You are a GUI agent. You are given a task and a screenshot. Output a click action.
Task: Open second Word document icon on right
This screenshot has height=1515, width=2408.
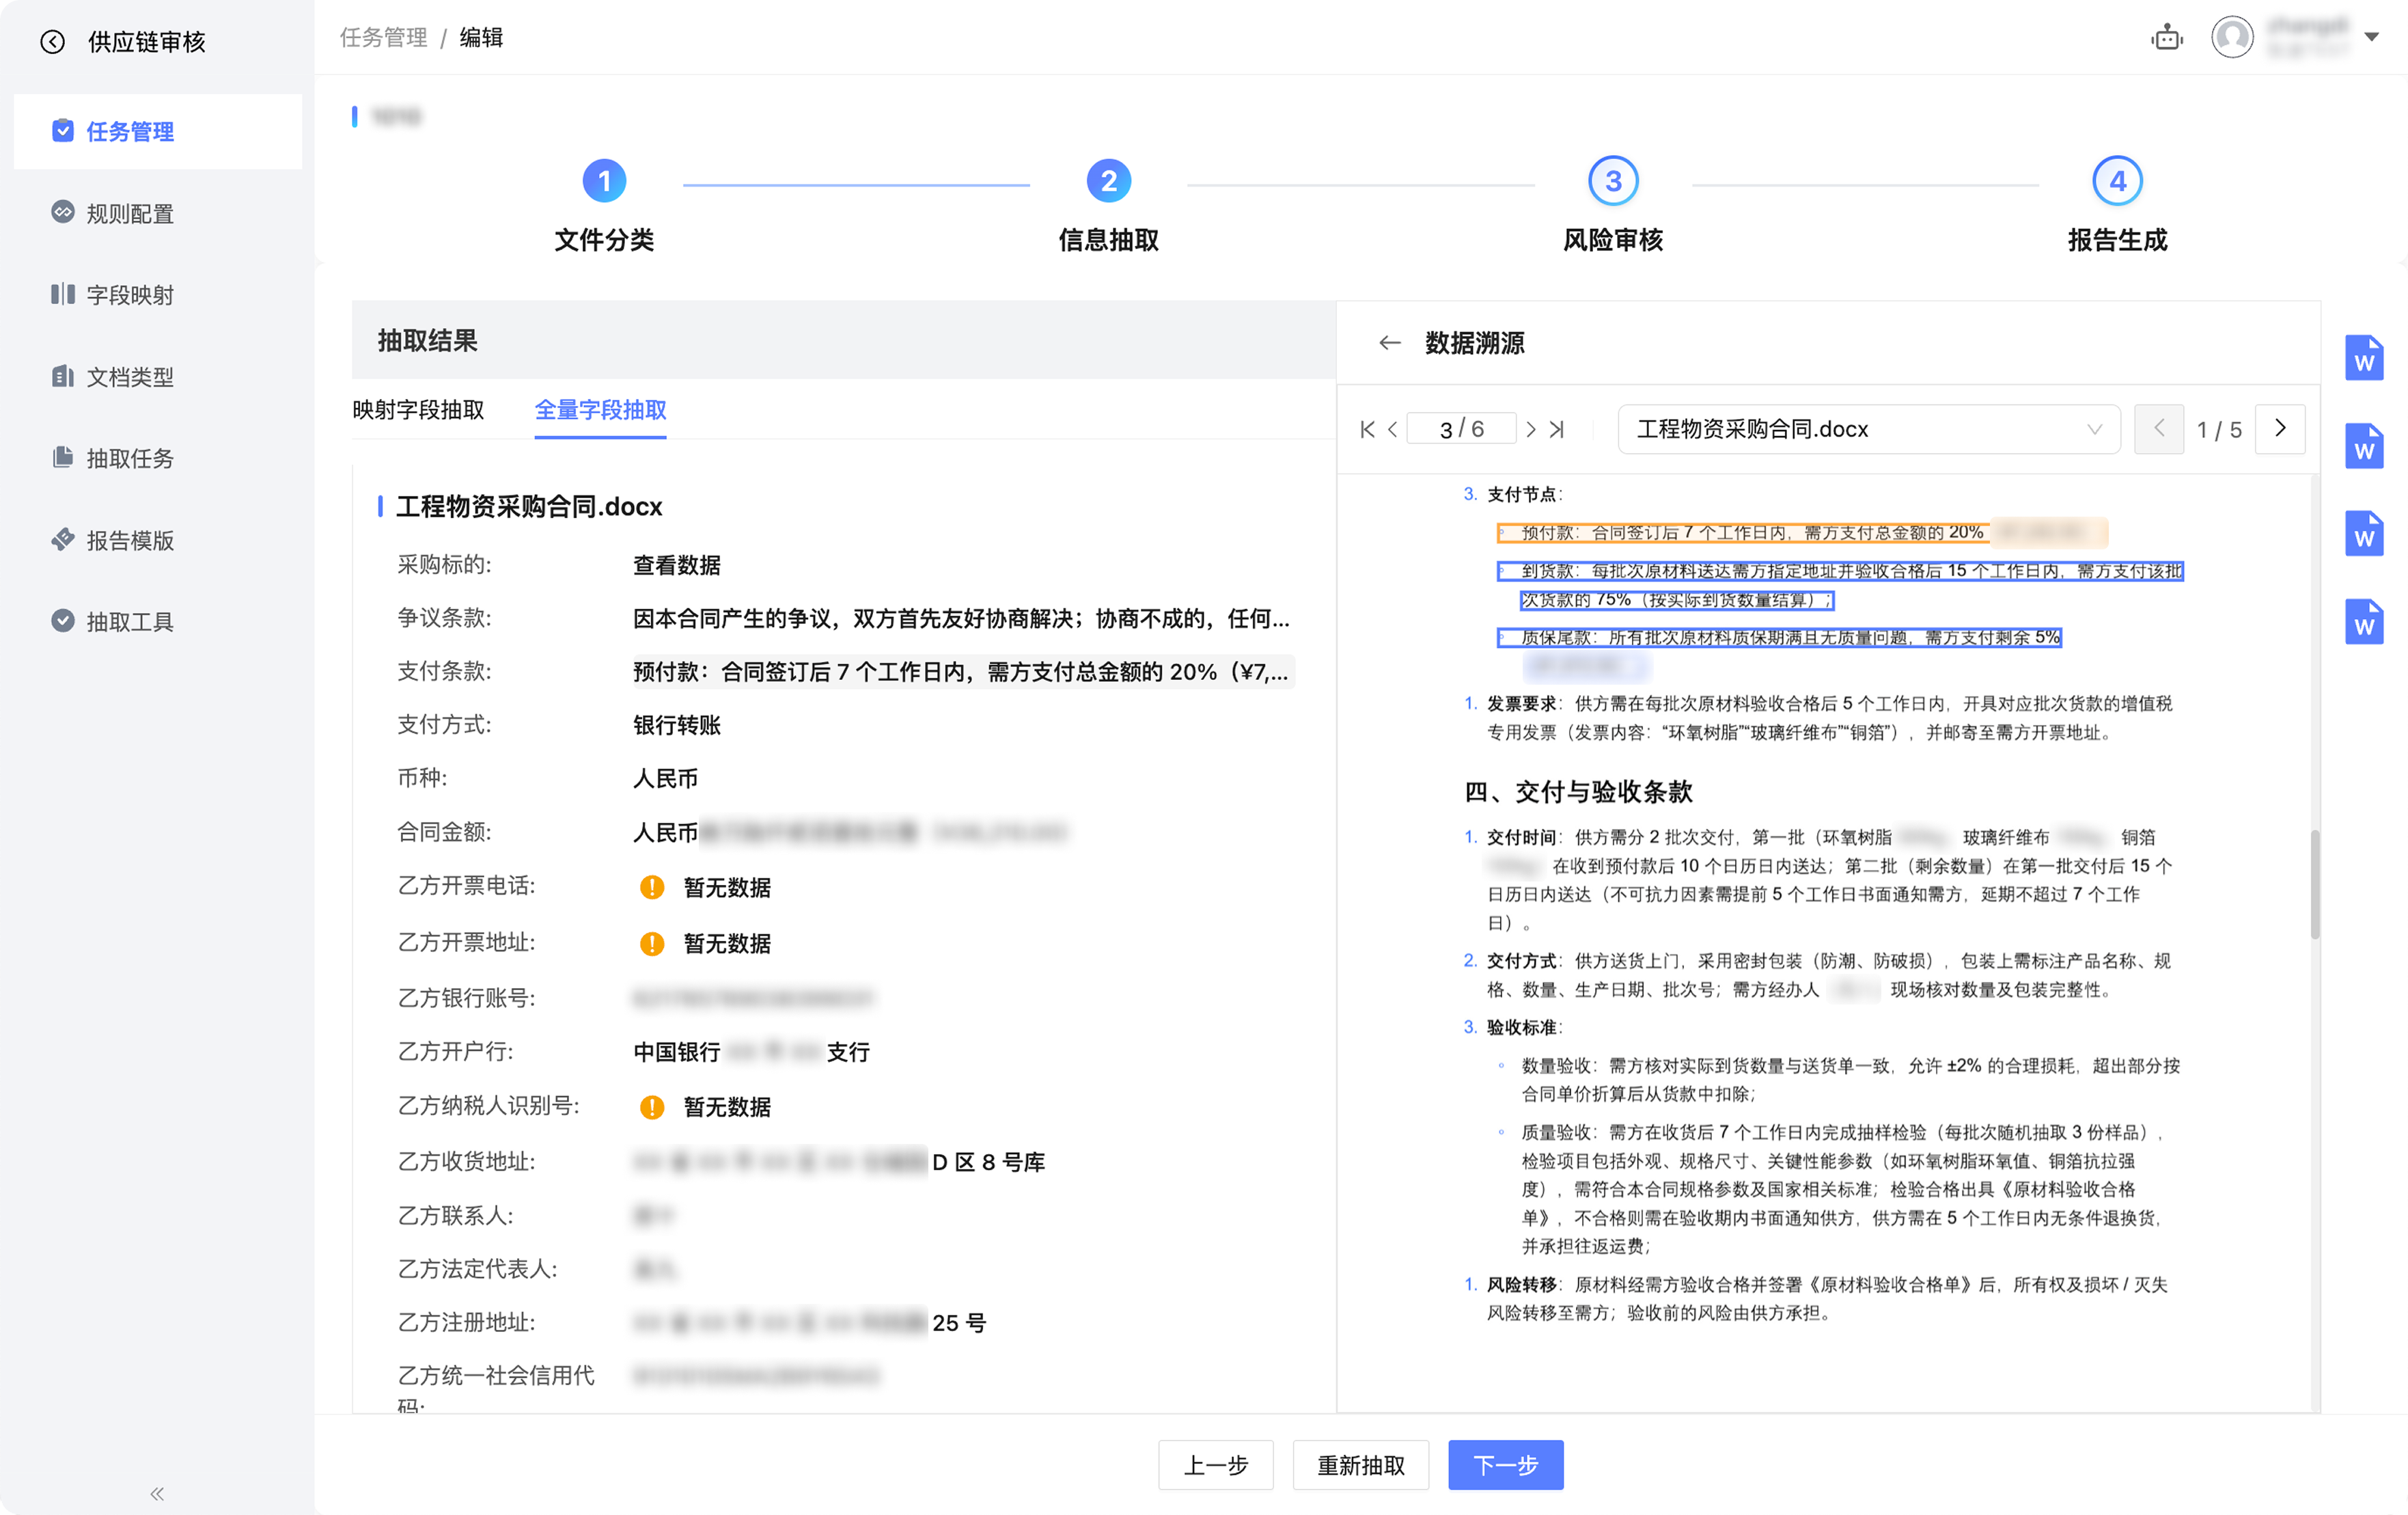(x=2364, y=446)
